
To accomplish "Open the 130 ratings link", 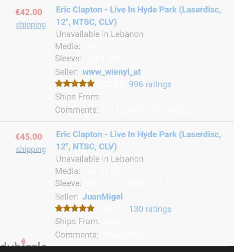I will click(150, 209).
